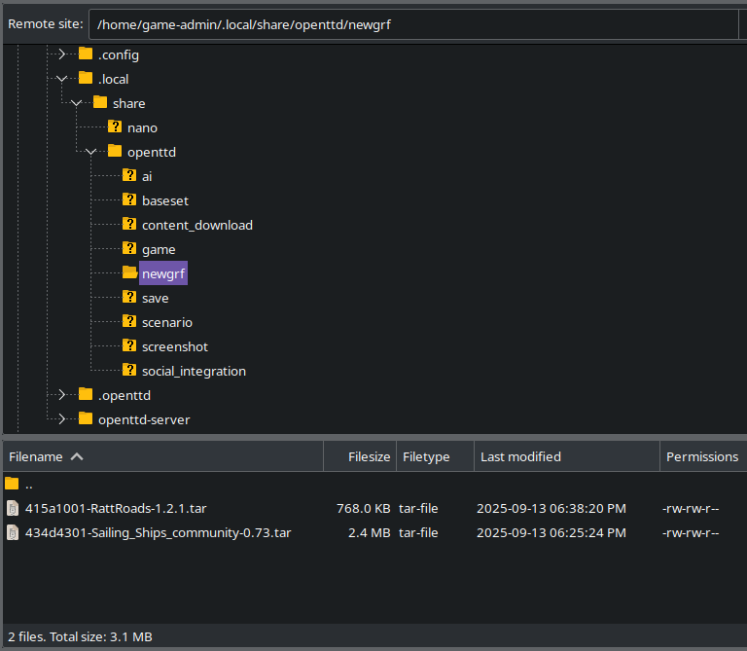Collapse the .local folder node
The image size is (747, 651).
tap(62, 79)
